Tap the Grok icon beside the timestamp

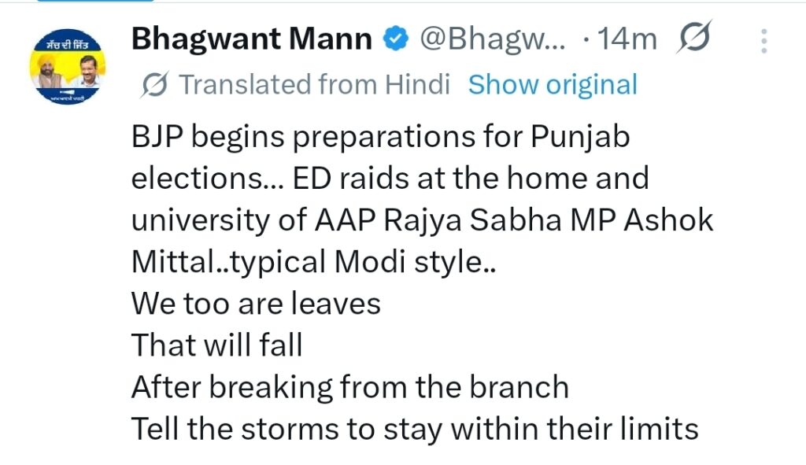click(694, 38)
